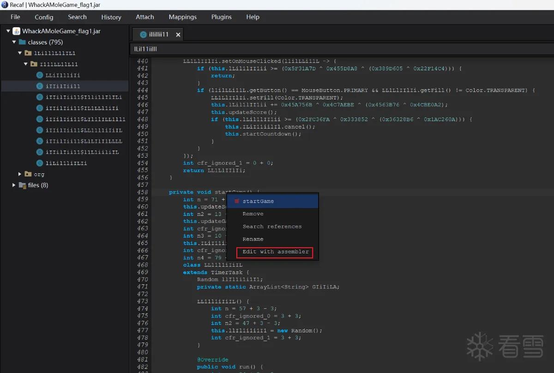Click the class icon on the illillii11 tab
Image resolution: width=554 pixels, height=373 pixels.
point(143,35)
